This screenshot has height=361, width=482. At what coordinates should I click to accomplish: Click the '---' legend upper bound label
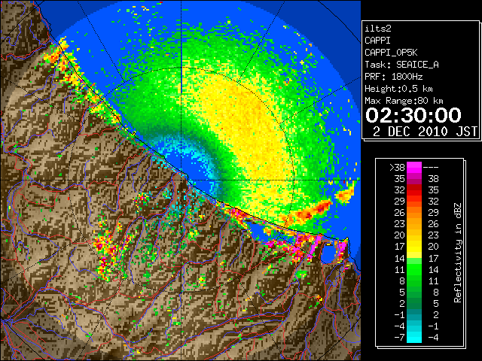[x=431, y=168]
